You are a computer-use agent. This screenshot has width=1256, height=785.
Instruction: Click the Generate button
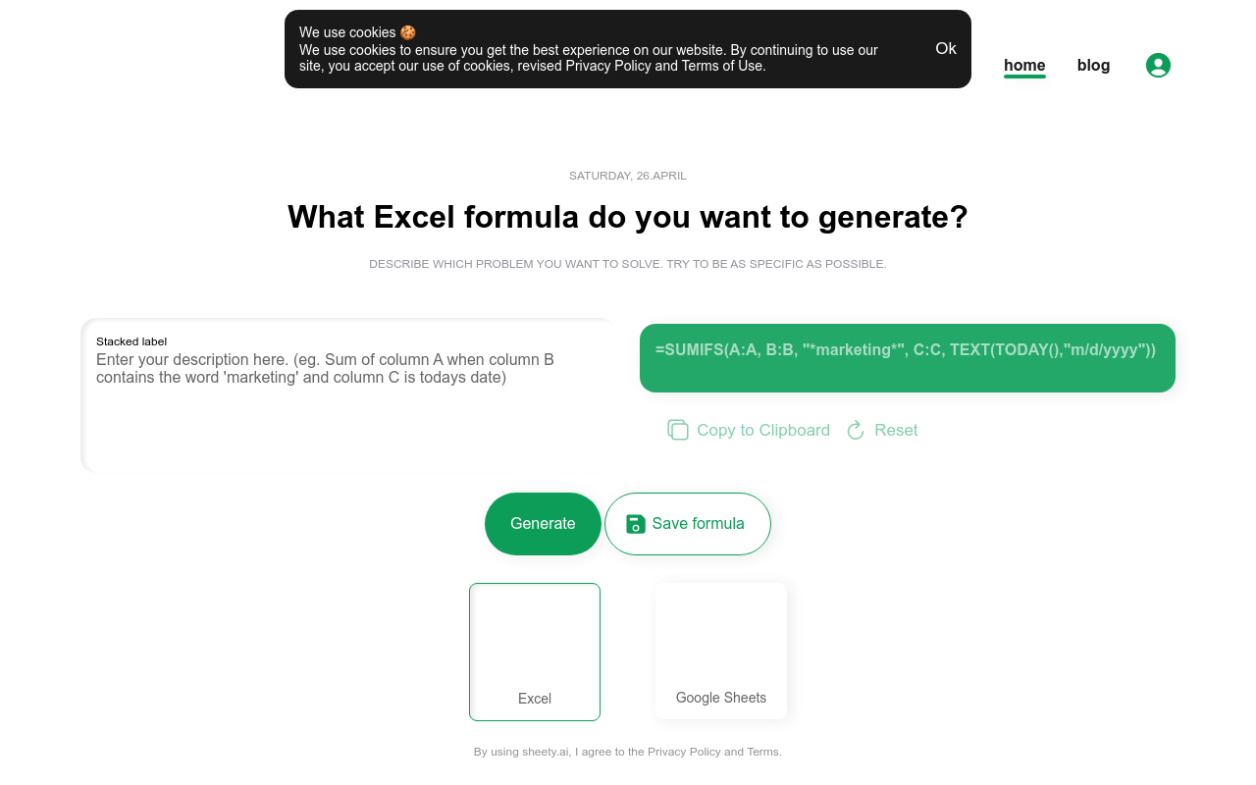(x=543, y=524)
